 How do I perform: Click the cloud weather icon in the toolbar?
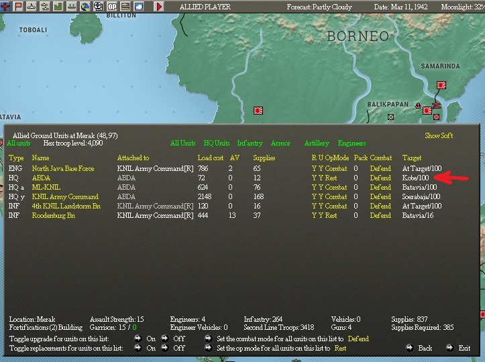[x=139, y=6]
